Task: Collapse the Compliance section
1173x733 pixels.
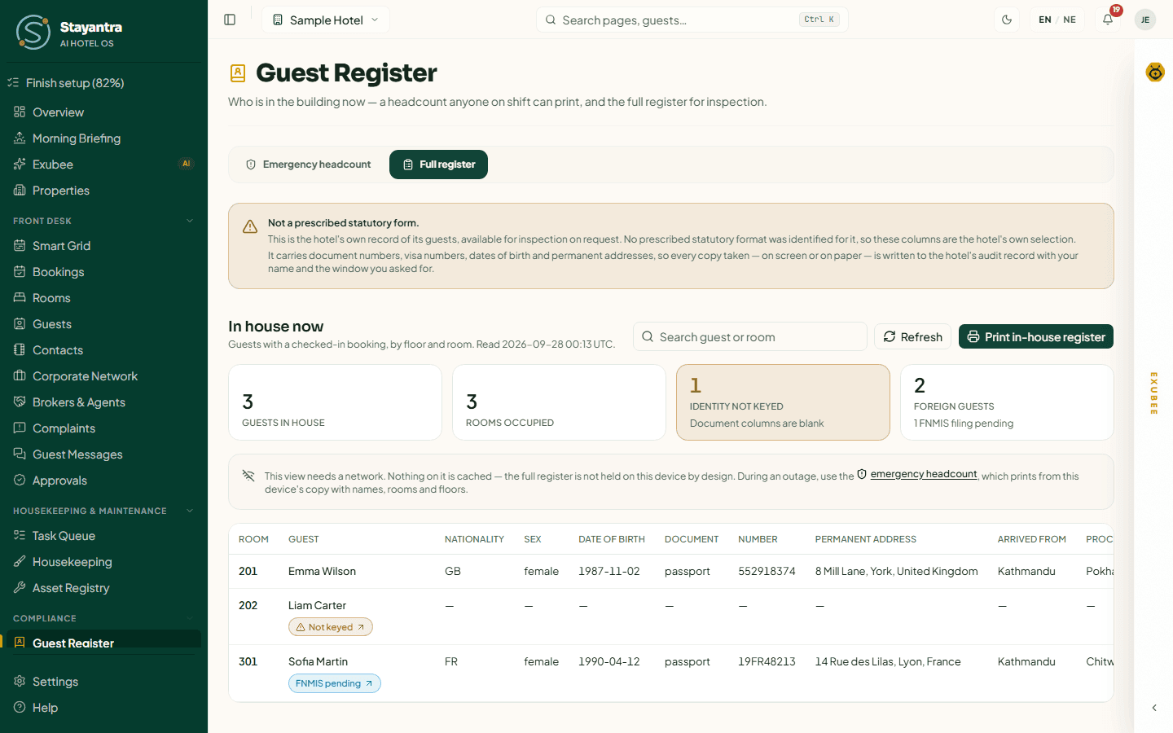Action: 190,618
